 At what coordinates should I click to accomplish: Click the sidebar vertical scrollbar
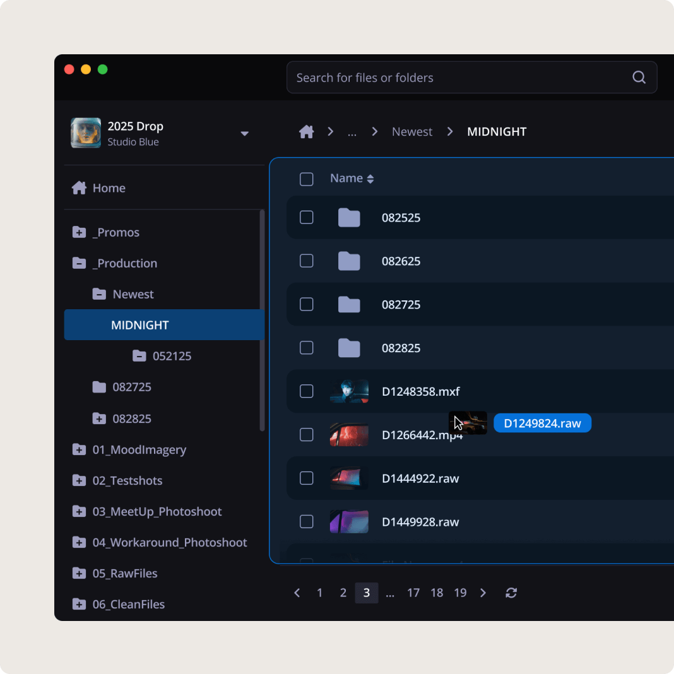pos(262,321)
